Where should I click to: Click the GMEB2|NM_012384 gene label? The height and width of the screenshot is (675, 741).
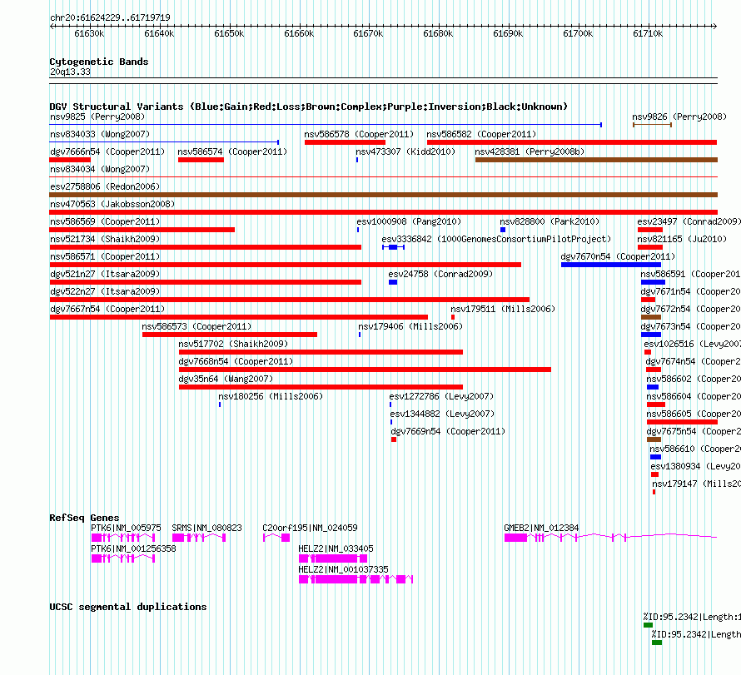click(x=541, y=528)
